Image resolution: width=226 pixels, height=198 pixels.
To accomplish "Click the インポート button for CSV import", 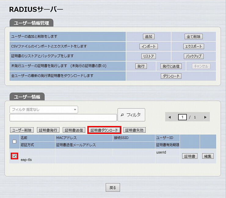I will pos(149,46).
